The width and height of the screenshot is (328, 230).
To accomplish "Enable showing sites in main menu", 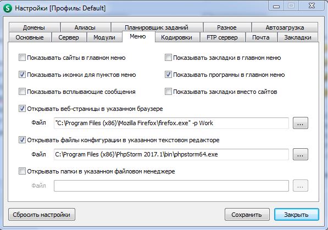I will (x=22, y=58).
